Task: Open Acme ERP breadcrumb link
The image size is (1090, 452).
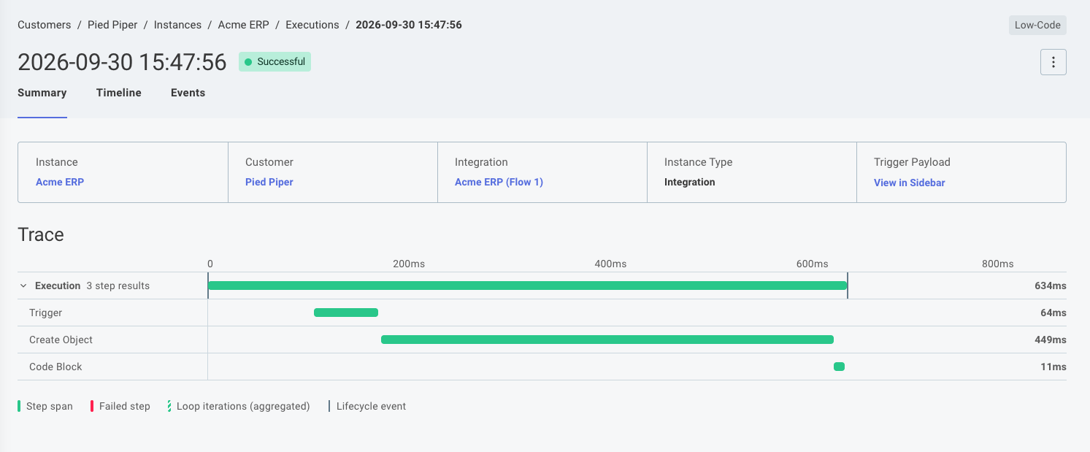Action: 244,25
